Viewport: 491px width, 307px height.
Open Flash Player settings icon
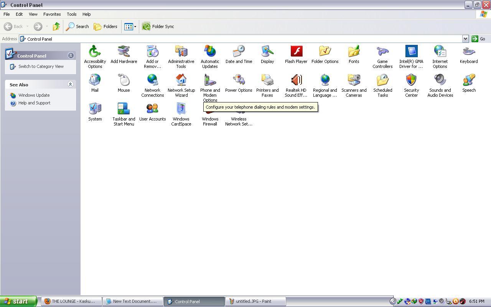coord(296,51)
